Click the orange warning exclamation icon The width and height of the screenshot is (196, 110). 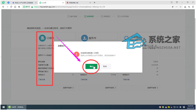pos(77,54)
